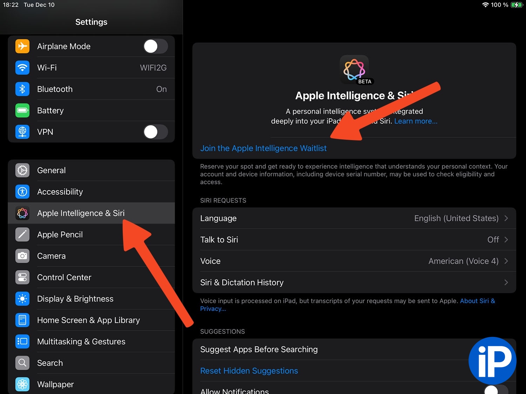Image resolution: width=526 pixels, height=394 pixels.
Task: Join the Apple Intelligence Waitlist
Action: tap(263, 148)
